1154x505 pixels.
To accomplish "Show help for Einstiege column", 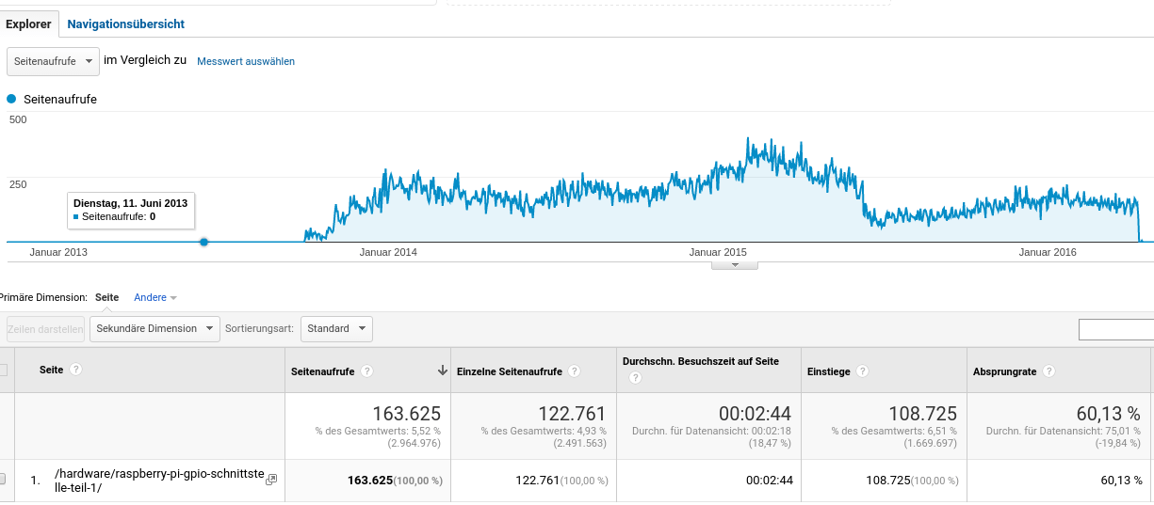I will click(863, 371).
